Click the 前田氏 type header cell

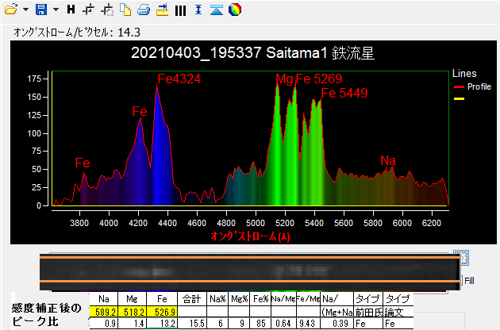(368, 313)
